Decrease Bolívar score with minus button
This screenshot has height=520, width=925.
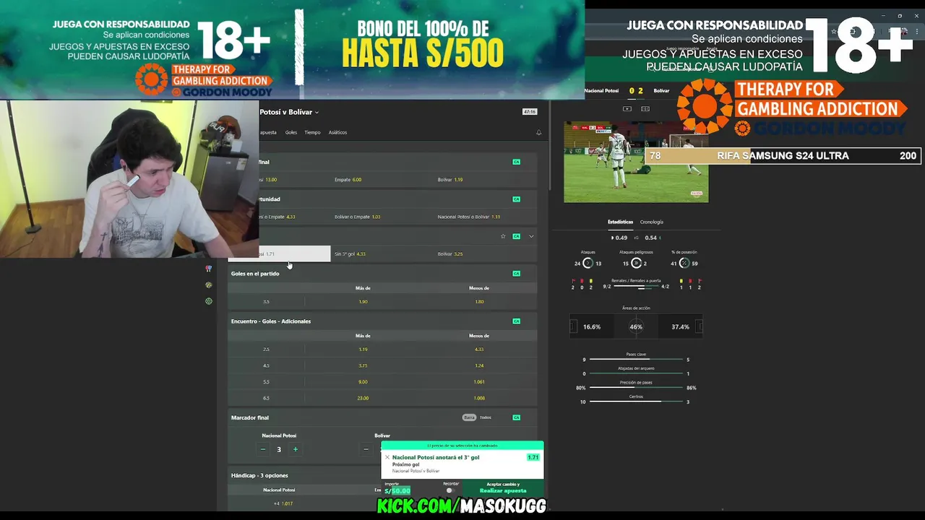coord(366,449)
